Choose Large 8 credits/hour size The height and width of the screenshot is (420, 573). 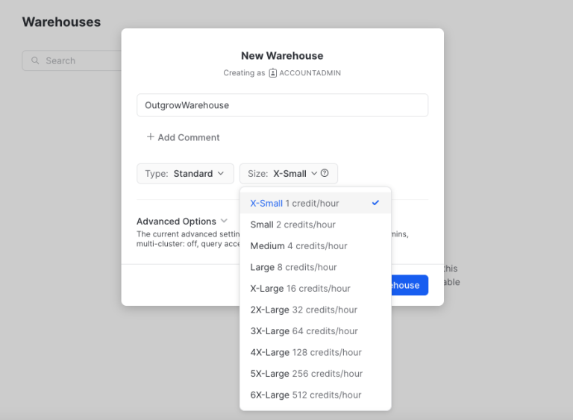point(294,267)
